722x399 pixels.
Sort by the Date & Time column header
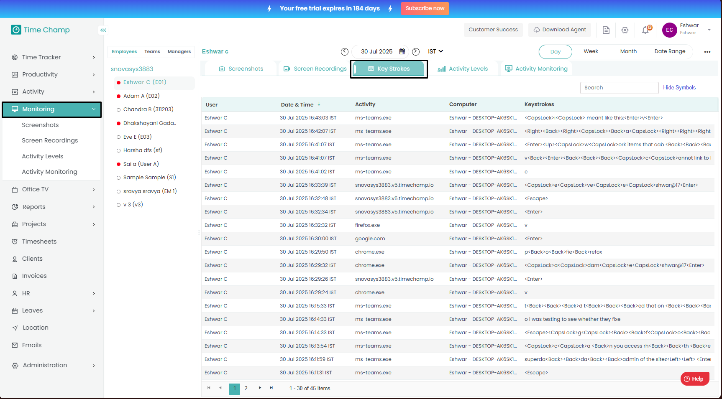pyautogui.click(x=297, y=104)
